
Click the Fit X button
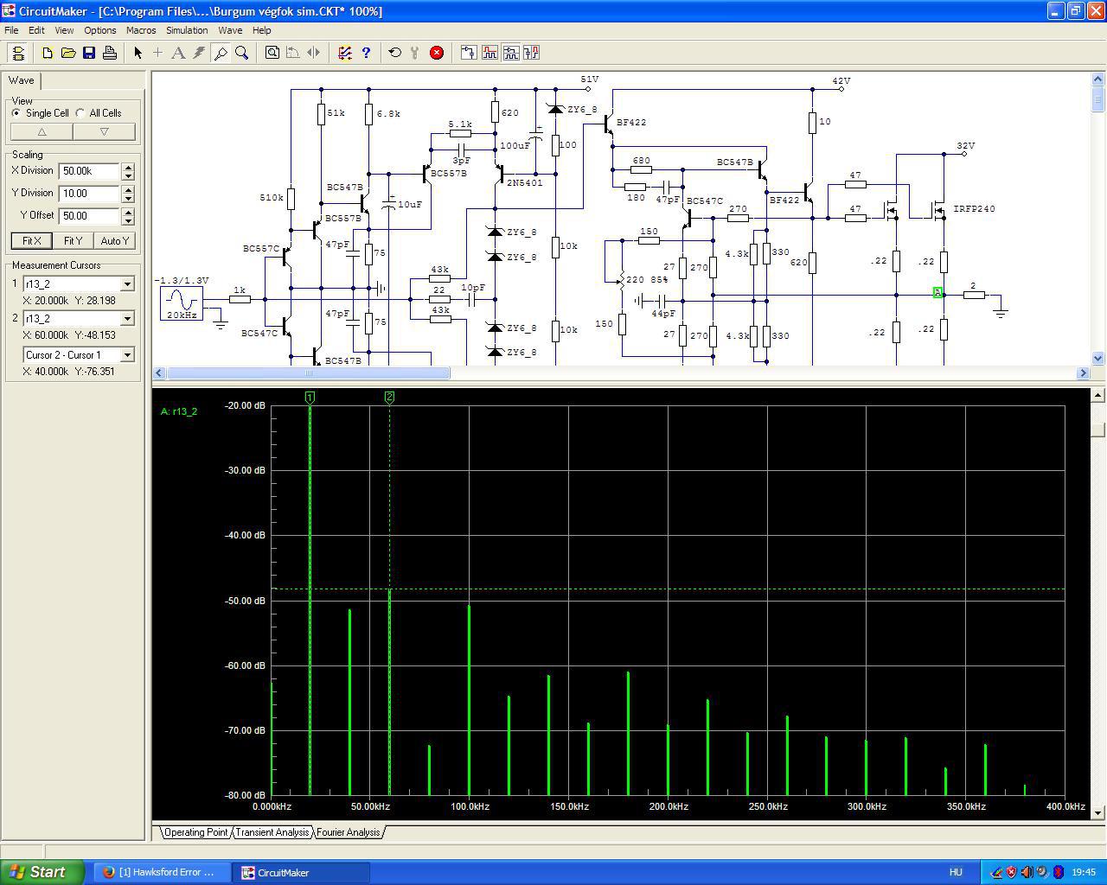pyautogui.click(x=32, y=241)
